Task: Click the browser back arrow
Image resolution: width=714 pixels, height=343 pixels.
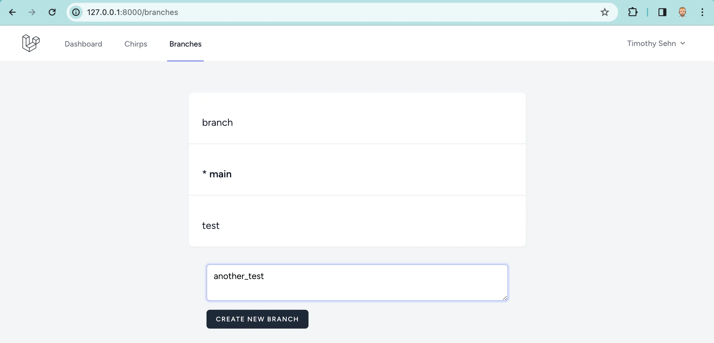Action: point(12,12)
